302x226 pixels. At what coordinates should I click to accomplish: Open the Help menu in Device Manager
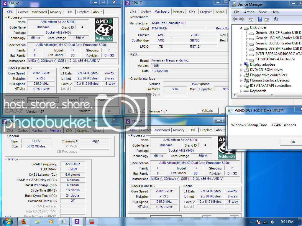pyautogui.click(x=275, y=12)
